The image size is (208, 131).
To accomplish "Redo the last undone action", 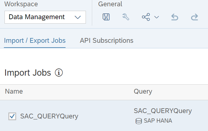I will 195,17.
